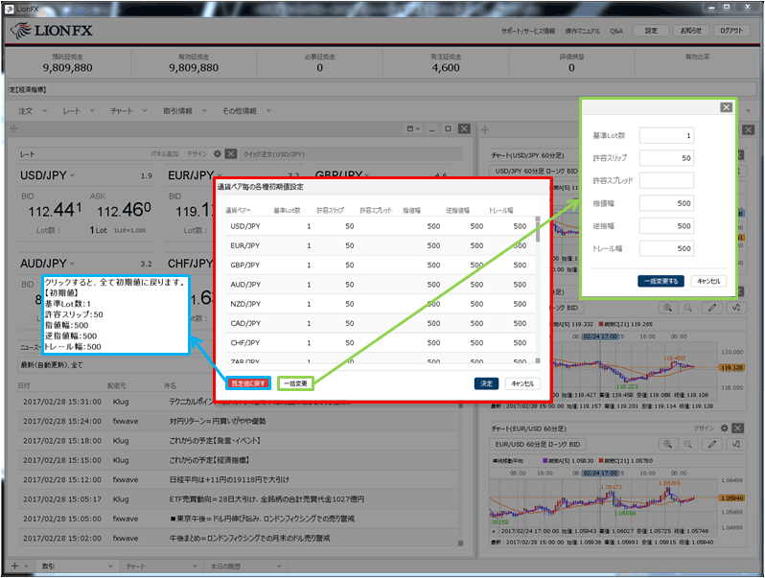Expand the その他情報 menu
The width and height of the screenshot is (765, 578).
point(246,111)
